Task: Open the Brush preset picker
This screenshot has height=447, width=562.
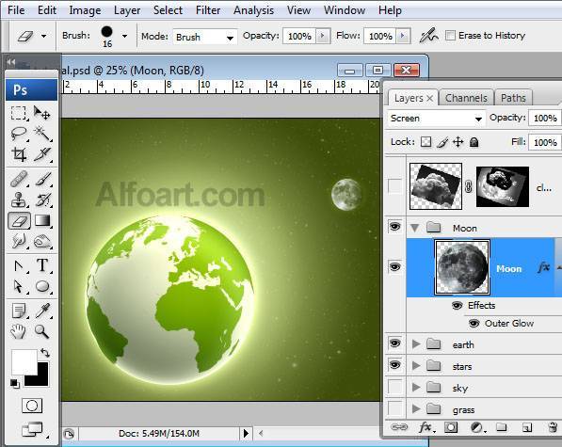Action: pos(124,36)
